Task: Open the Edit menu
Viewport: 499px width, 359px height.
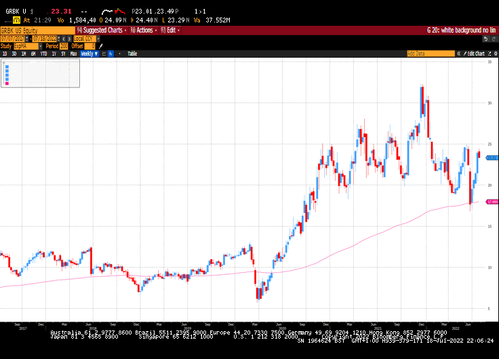Action: pos(170,31)
